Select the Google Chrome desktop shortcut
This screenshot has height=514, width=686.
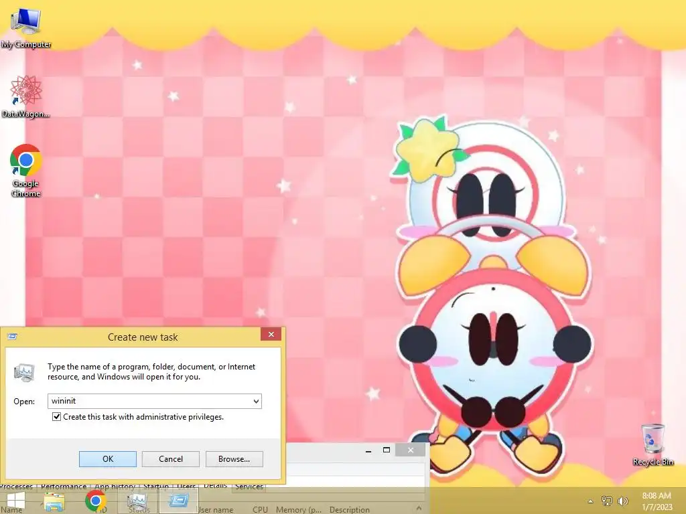(x=25, y=171)
